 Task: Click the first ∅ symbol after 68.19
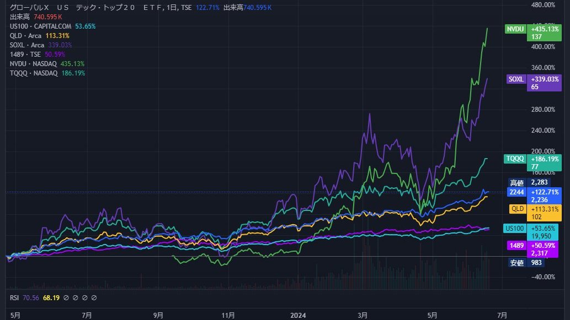(66, 297)
